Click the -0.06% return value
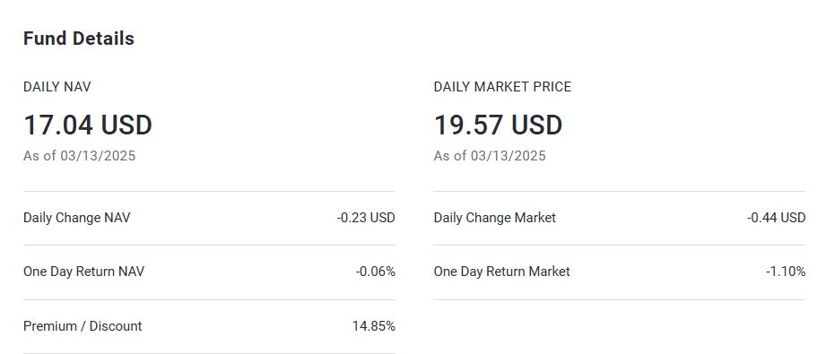Screen dimensions: 826x354 [x=375, y=272]
